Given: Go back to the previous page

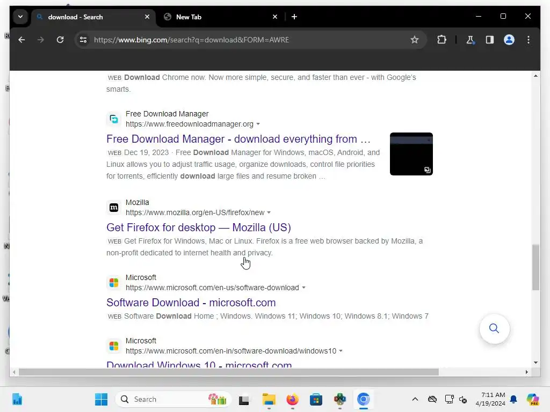Looking at the screenshot, I should coord(21,40).
